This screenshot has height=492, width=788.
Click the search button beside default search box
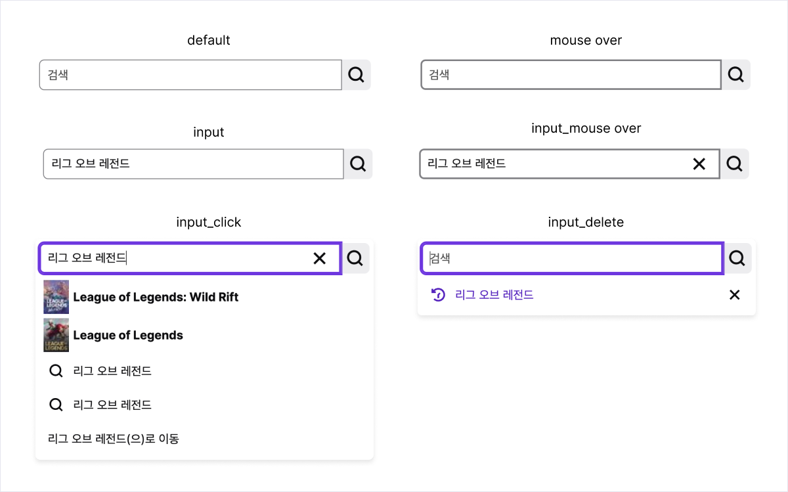tap(357, 75)
